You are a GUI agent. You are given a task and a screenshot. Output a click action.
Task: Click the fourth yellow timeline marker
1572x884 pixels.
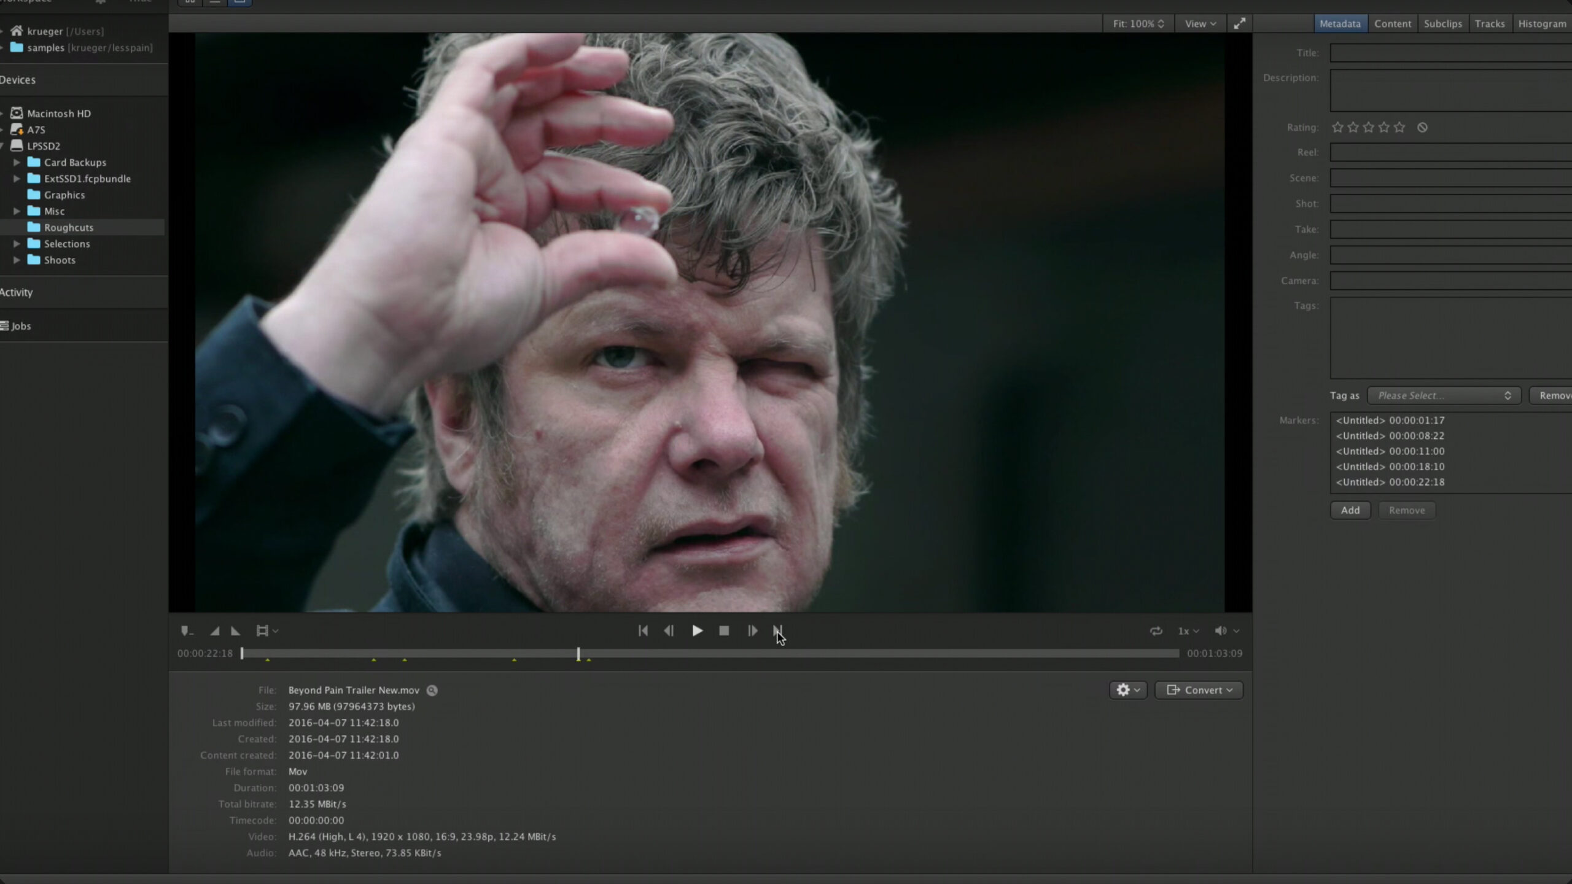pos(514,660)
